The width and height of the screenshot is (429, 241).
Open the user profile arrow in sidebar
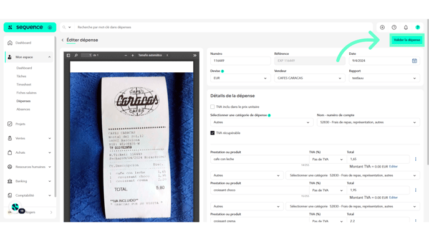[51, 212]
